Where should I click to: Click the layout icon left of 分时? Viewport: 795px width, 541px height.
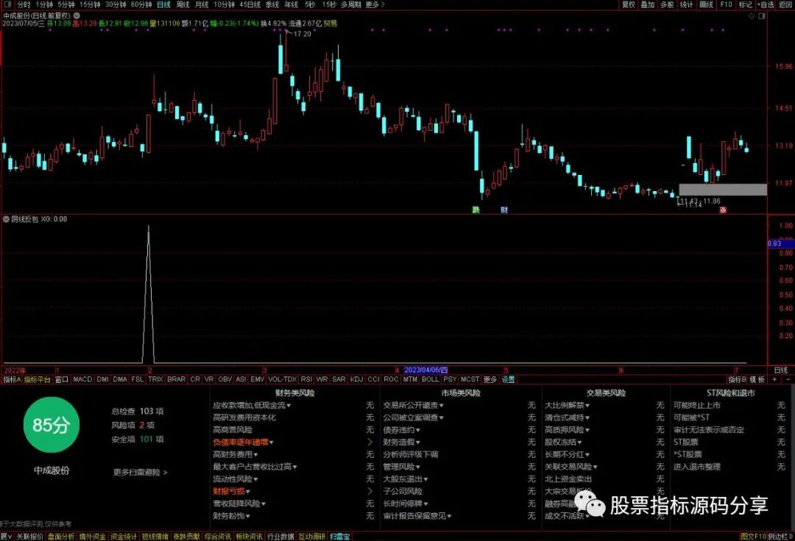pos(7,4)
